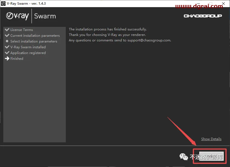Click the checkmark beside License Terms
This screenshot has width=230, height=167.
click(7, 30)
